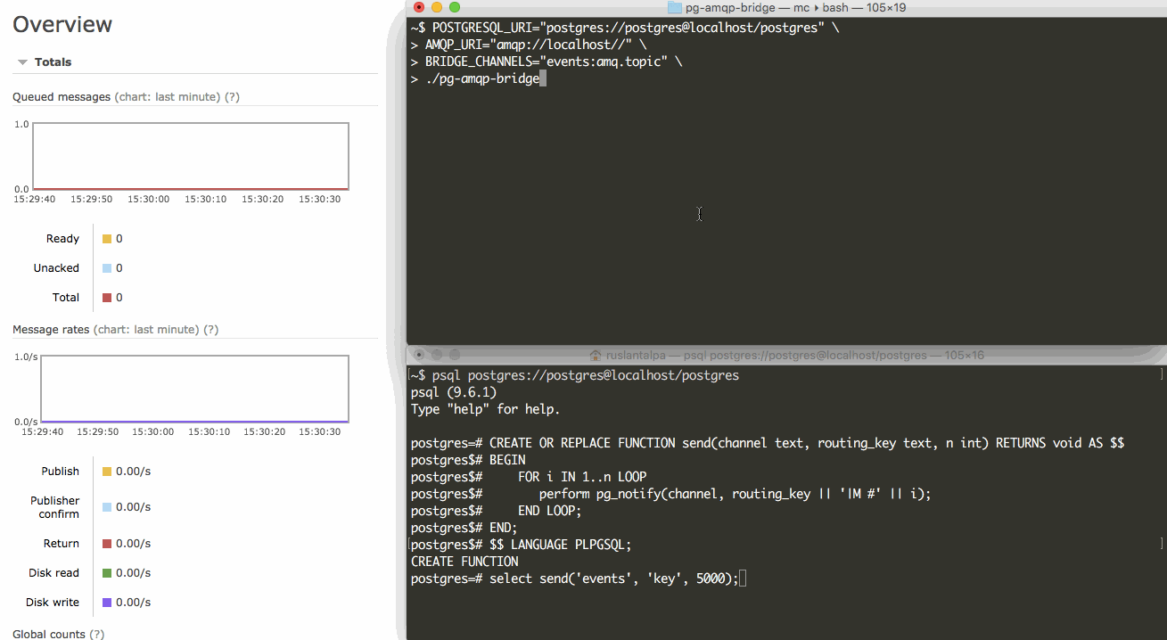Image resolution: width=1167 pixels, height=640 pixels.
Task: Click the AMQP_URI line in bash terminal
Action: click(529, 45)
